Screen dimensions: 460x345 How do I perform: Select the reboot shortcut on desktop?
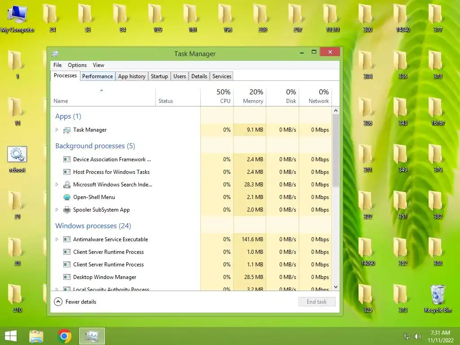tap(17, 159)
